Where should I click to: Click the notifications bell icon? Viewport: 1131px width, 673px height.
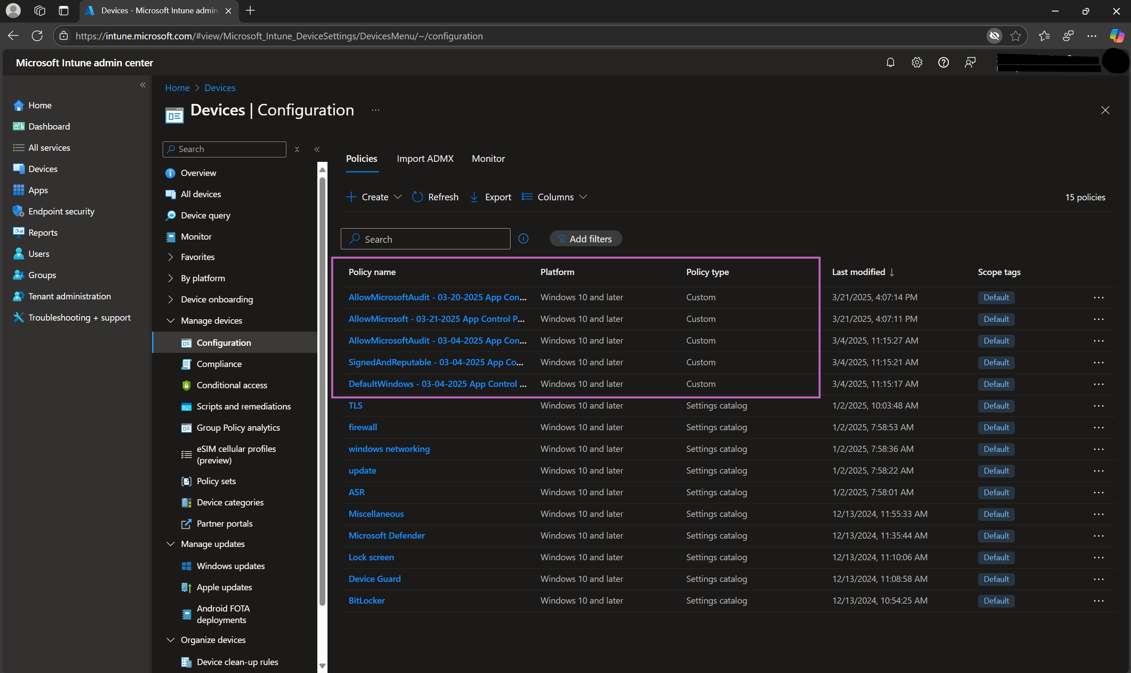[890, 63]
